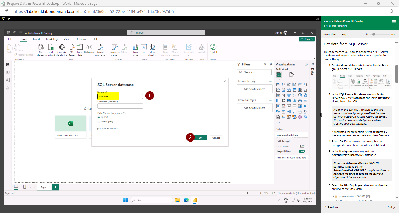Toggle off Keep all filters
Image resolution: width=399 pixels, height=213 pixels.
302,151
